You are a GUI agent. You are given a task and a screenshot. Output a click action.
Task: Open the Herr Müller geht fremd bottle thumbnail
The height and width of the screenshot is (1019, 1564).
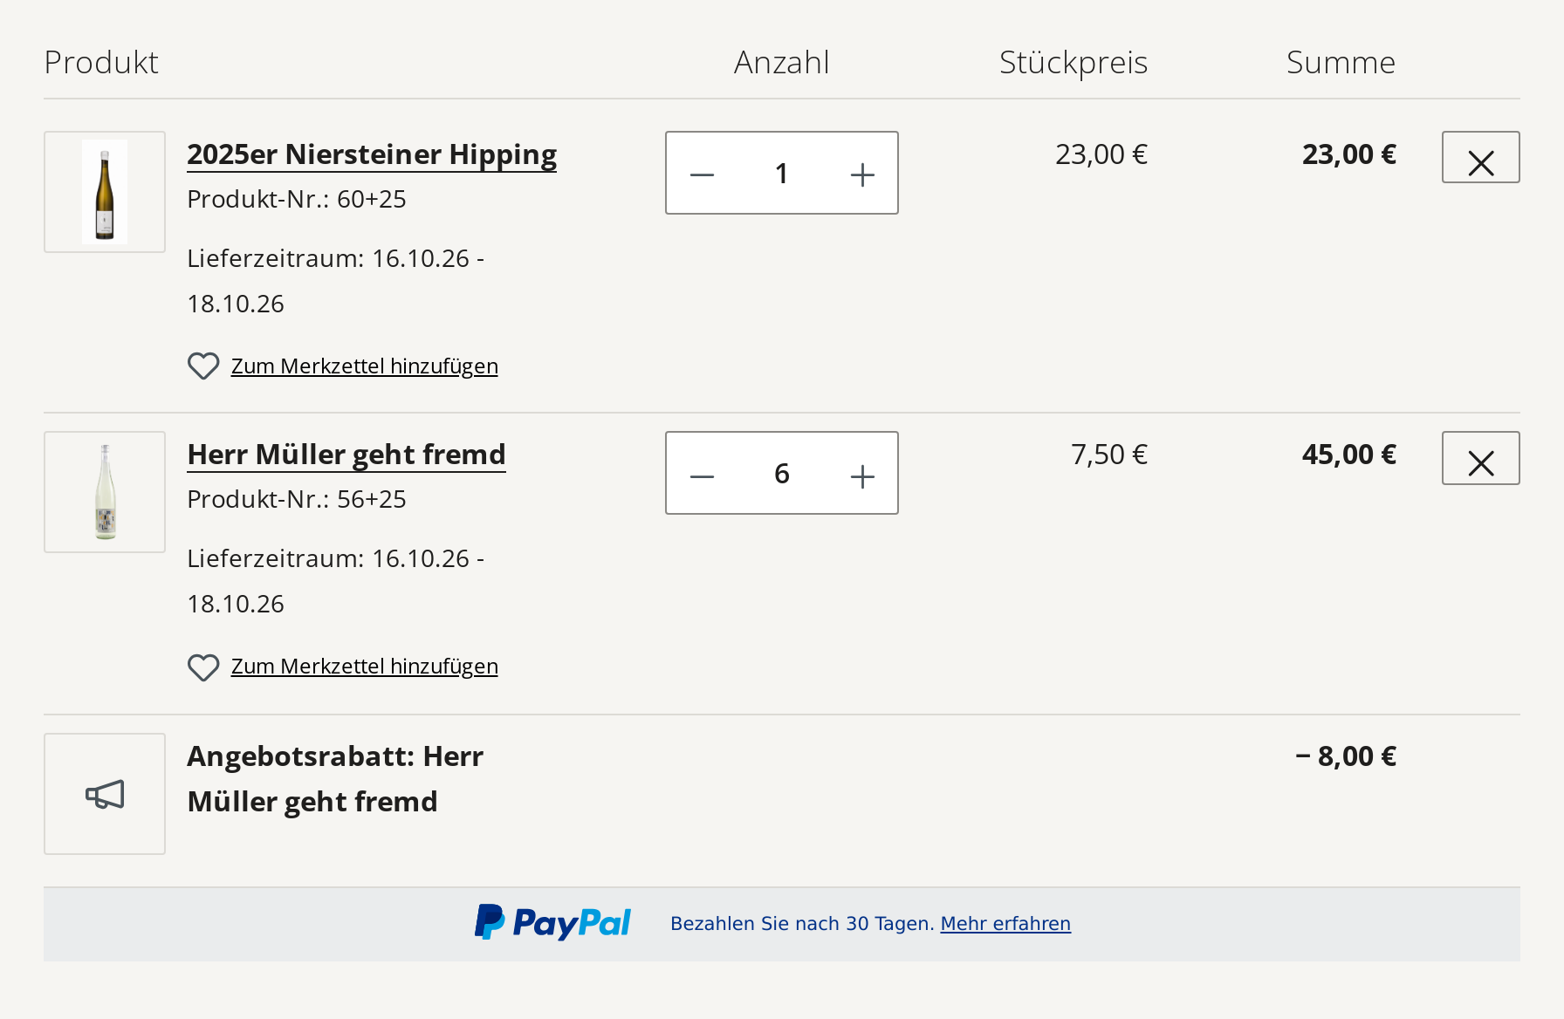click(105, 492)
